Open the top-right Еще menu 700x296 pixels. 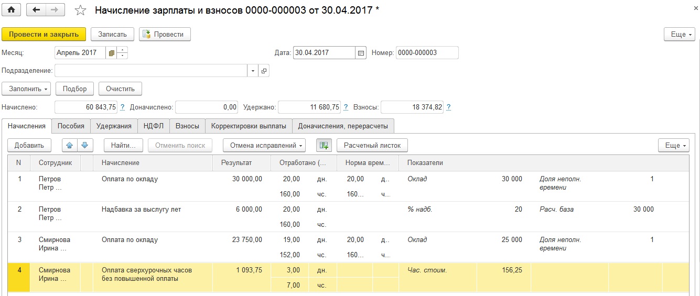click(680, 34)
